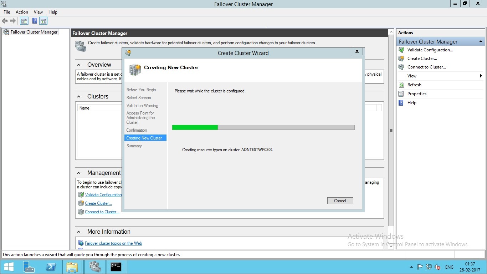Image resolution: width=487 pixels, height=274 pixels.
Task: Toggle the Action pane via toolbar icon
Action: click(43, 21)
